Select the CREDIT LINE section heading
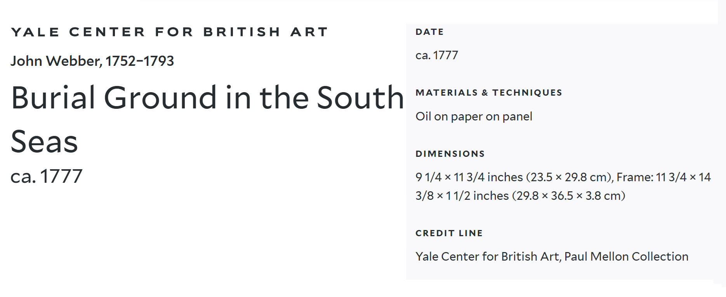This screenshot has height=297, width=726. [x=449, y=233]
